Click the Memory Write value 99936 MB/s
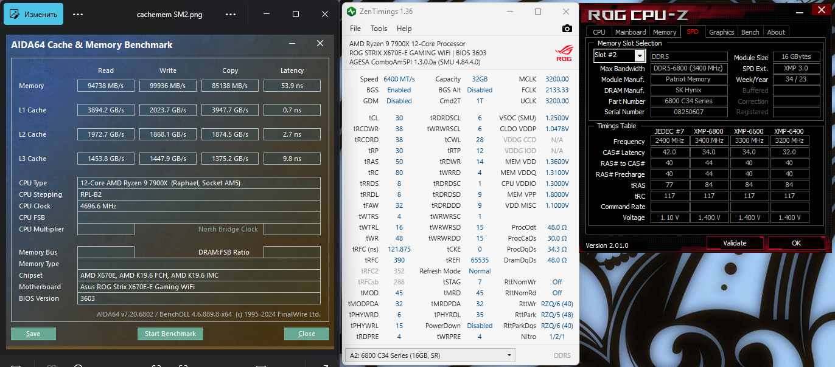The height and width of the screenshot is (367, 835). point(168,86)
